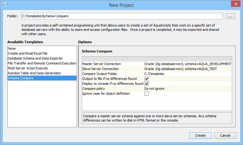The height and width of the screenshot is (145, 243).
Task: Open the Master Server Connection value
Action: 188,64
